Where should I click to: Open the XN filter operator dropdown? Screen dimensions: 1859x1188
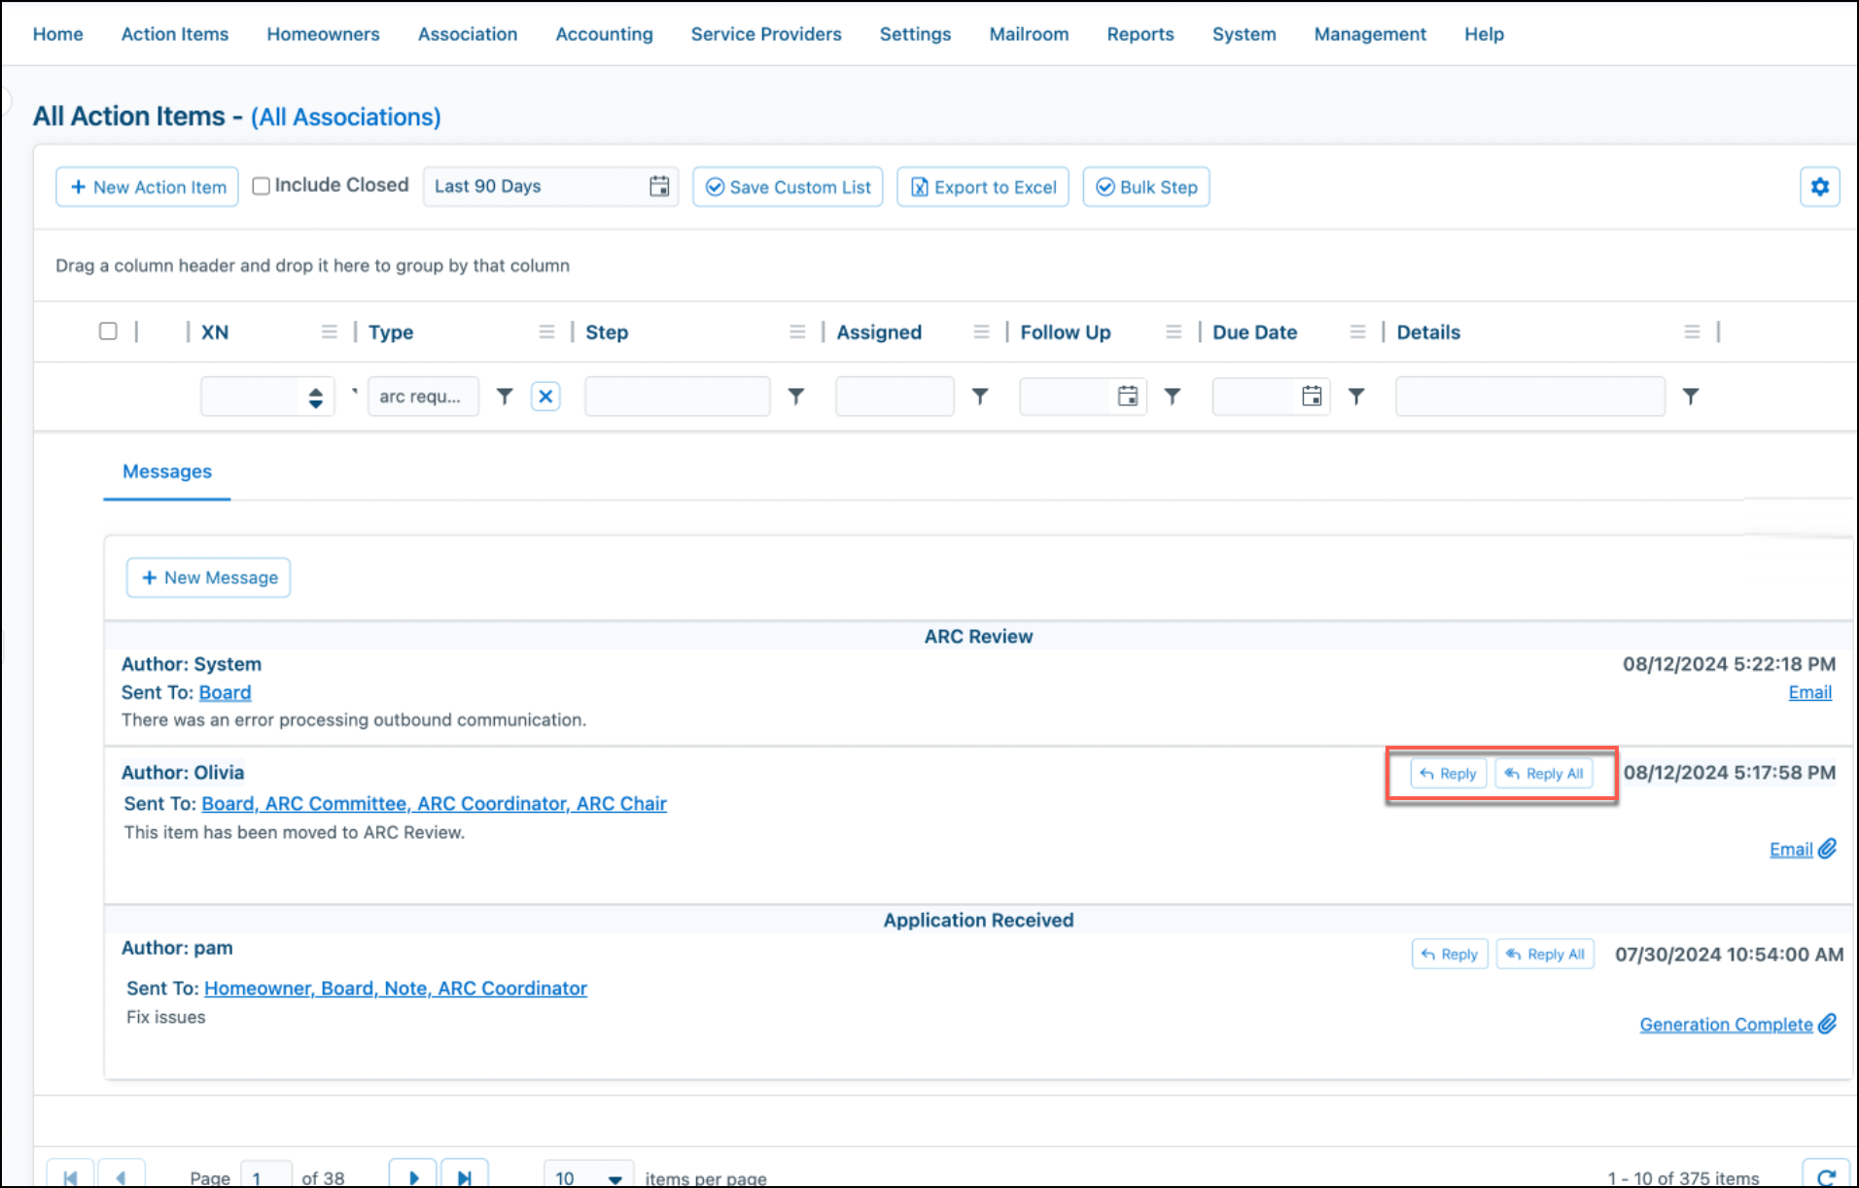tap(315, 396)
